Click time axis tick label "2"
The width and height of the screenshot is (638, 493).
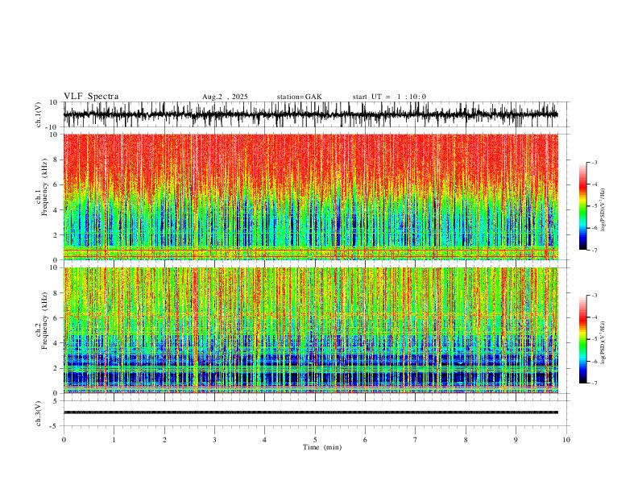point(164,440)
